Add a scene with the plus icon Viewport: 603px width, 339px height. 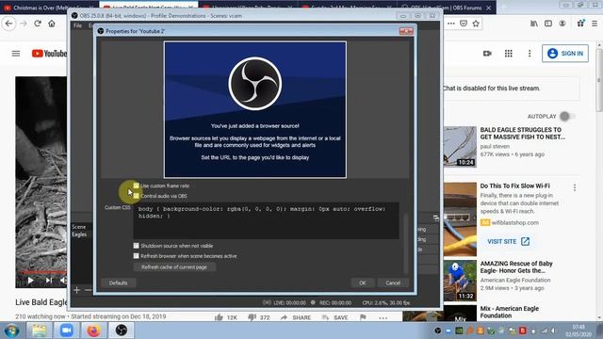[76, 290]
